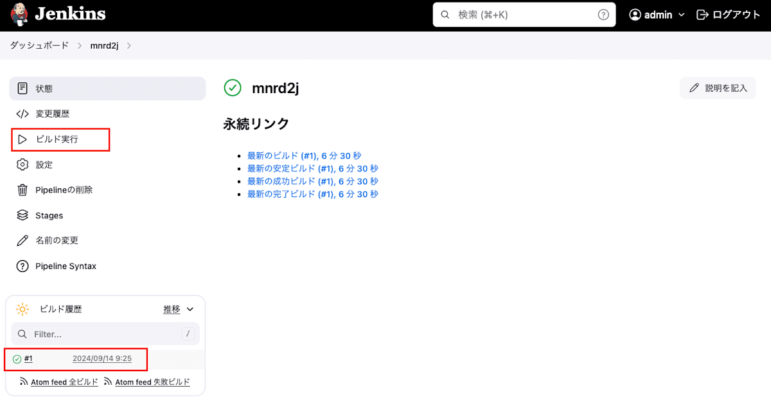Click the Pipelineの削除 trash icon
Viewport: 771px width, 411px height.
click(x=22, y=189)
